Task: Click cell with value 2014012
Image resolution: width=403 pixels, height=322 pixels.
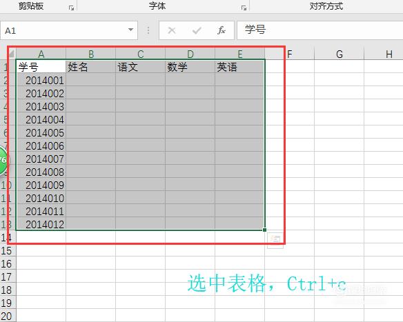Action: coord(41,224)
